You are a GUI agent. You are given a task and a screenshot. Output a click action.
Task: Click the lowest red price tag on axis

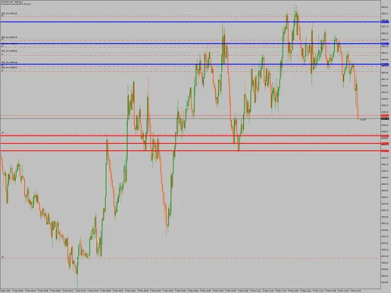pos(385,151)
